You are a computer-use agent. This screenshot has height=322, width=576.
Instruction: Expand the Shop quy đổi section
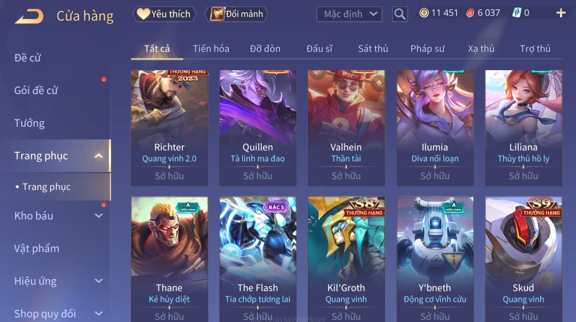click(x=99, y=314)
